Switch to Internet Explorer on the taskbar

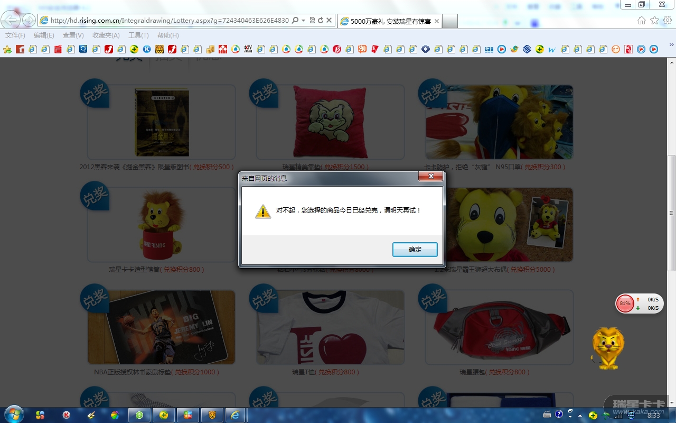click(x=236, y=415)
